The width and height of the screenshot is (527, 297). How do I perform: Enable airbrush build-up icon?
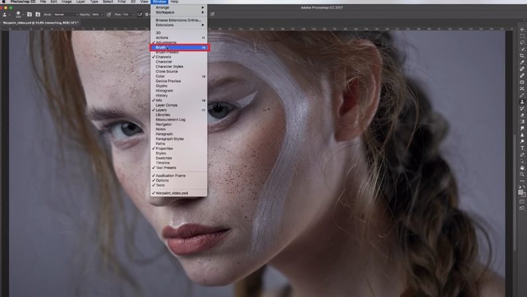tap(140, 15)
